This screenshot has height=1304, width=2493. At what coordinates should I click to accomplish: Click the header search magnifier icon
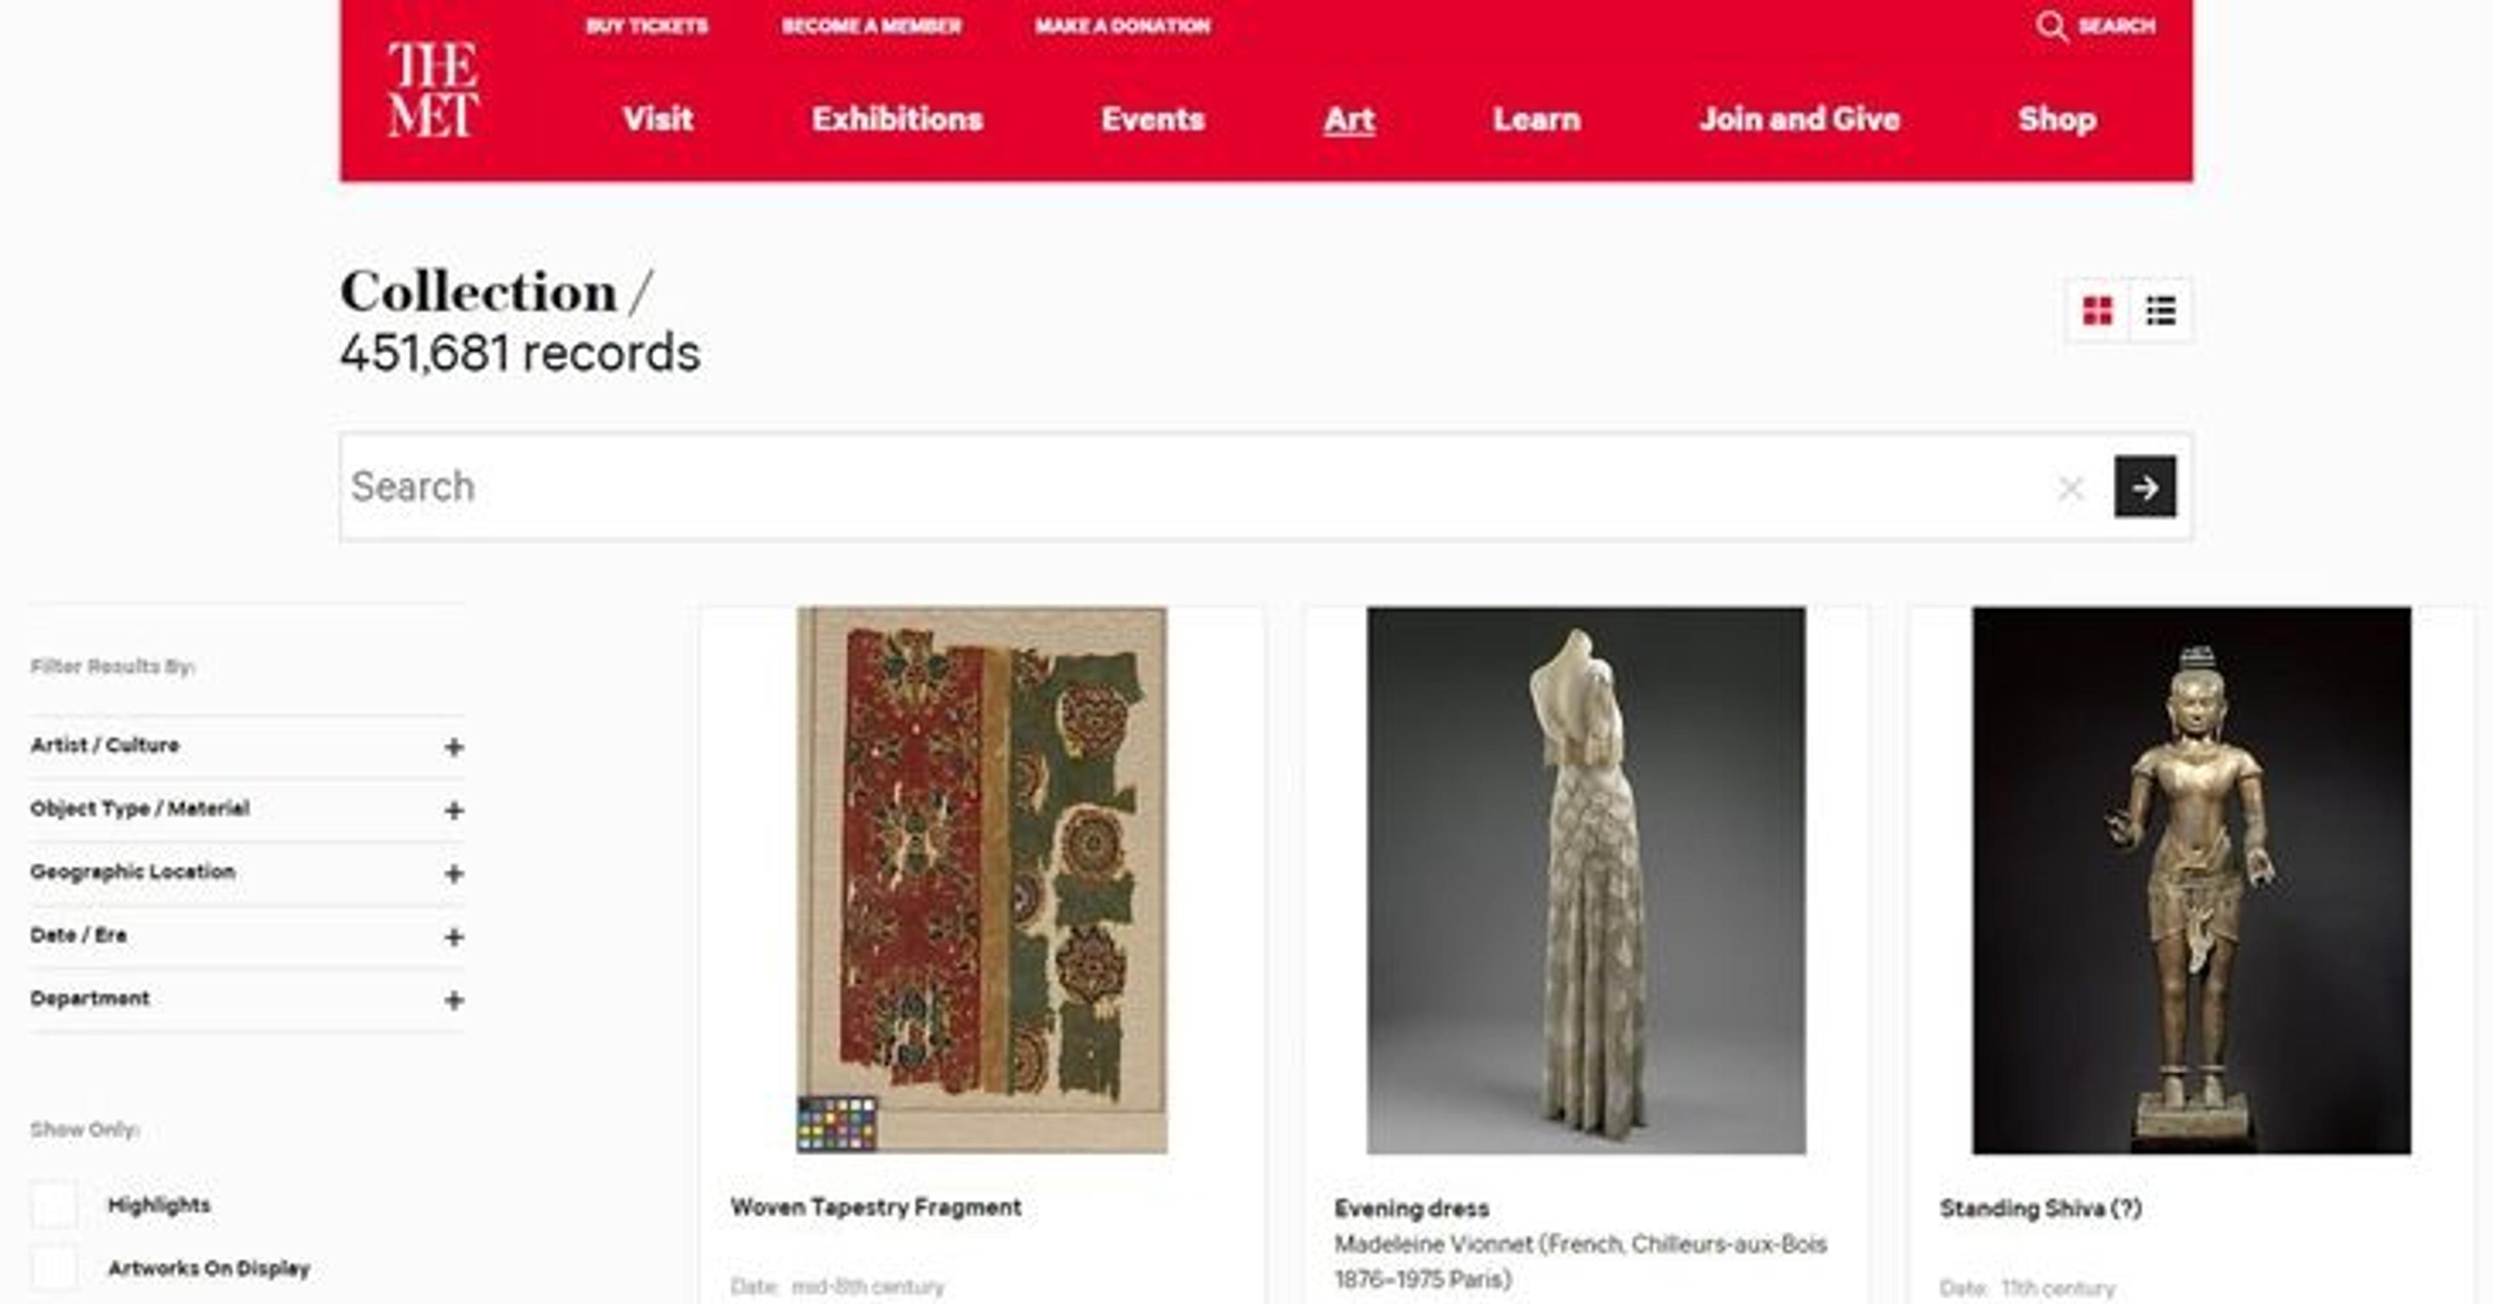point(2050,26)
